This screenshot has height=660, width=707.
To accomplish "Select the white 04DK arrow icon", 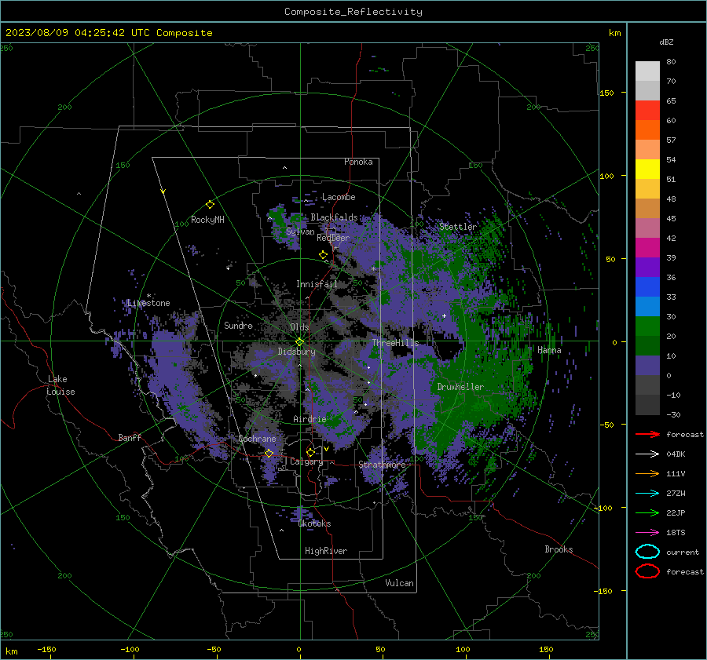I will click(x=647, y=454).
